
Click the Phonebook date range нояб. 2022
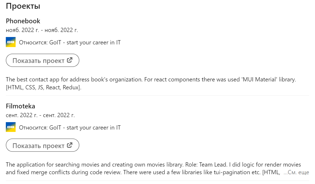click(42, 30)
